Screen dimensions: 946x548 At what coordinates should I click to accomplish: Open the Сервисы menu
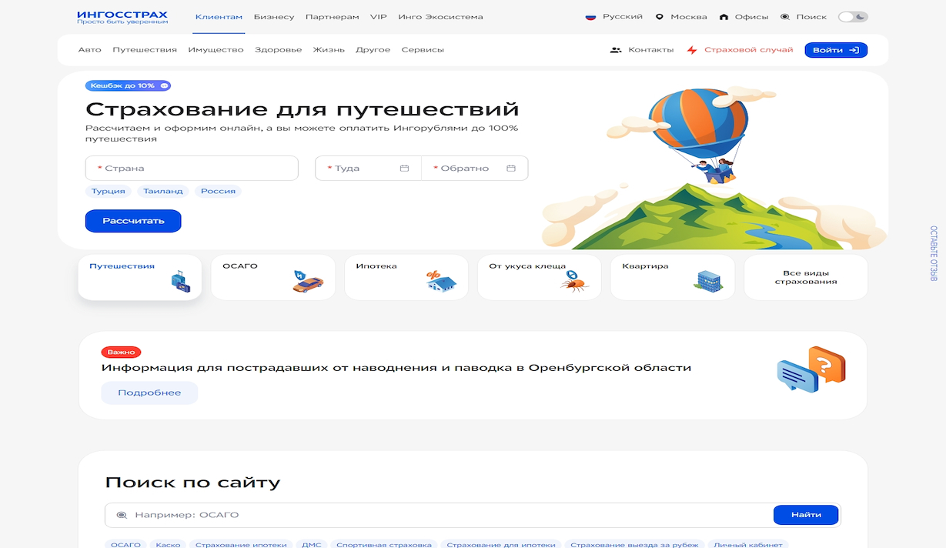point(423,50)
